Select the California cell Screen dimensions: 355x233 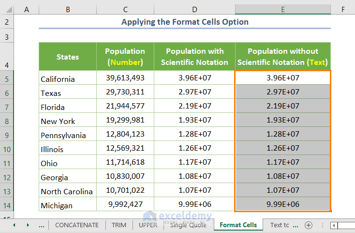68,79
